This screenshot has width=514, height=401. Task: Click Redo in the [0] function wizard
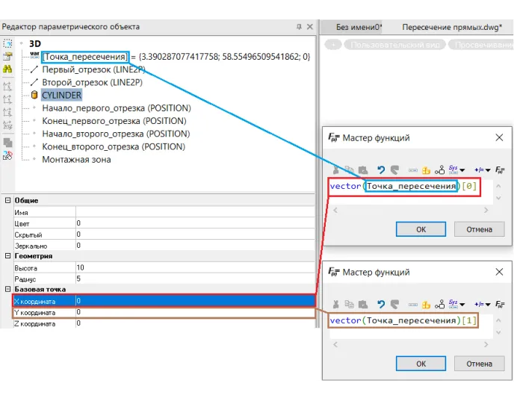(x=394, y=170)
